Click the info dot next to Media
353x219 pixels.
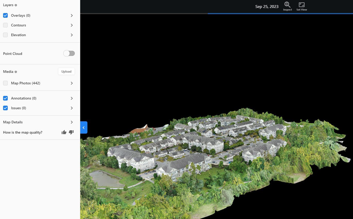coord(16,72)
